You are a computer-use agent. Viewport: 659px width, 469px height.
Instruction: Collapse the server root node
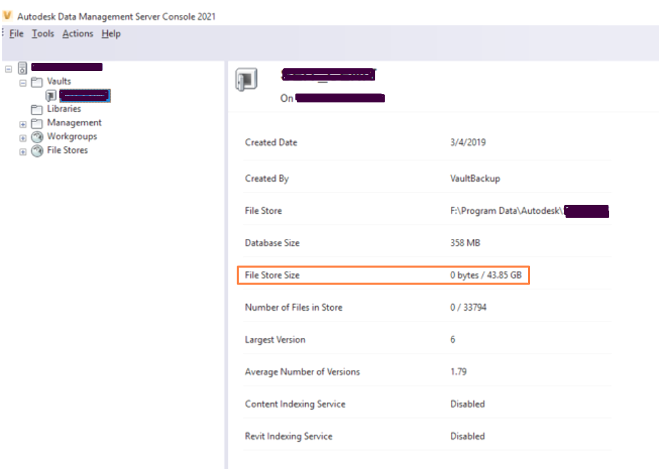tap(8, 68)
